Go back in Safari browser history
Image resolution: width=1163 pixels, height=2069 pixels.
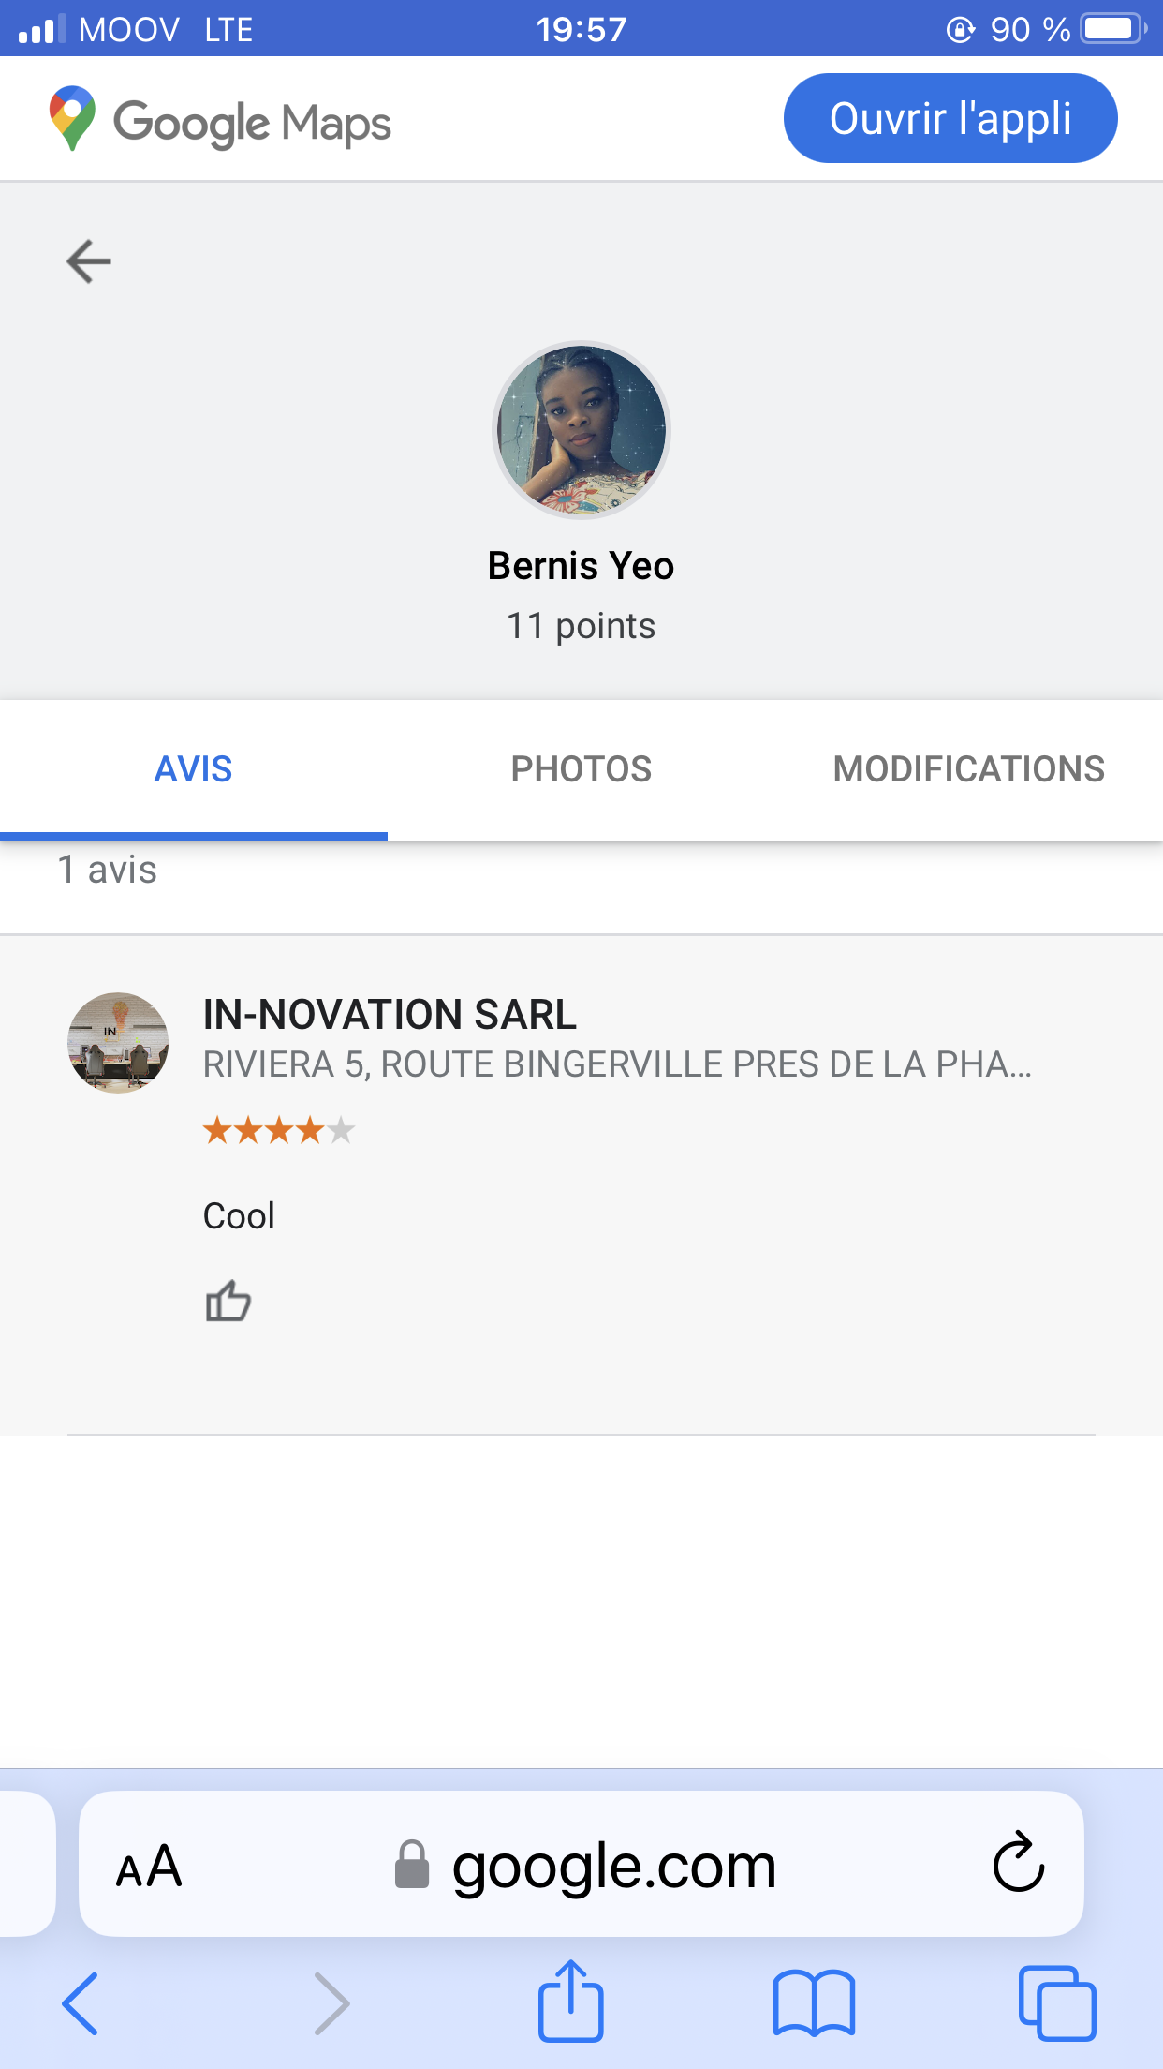(81, 2003)
